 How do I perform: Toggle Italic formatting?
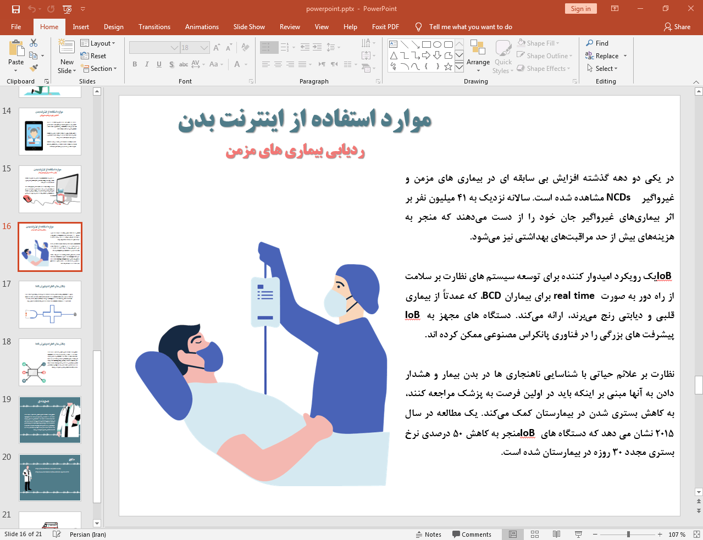147,64
